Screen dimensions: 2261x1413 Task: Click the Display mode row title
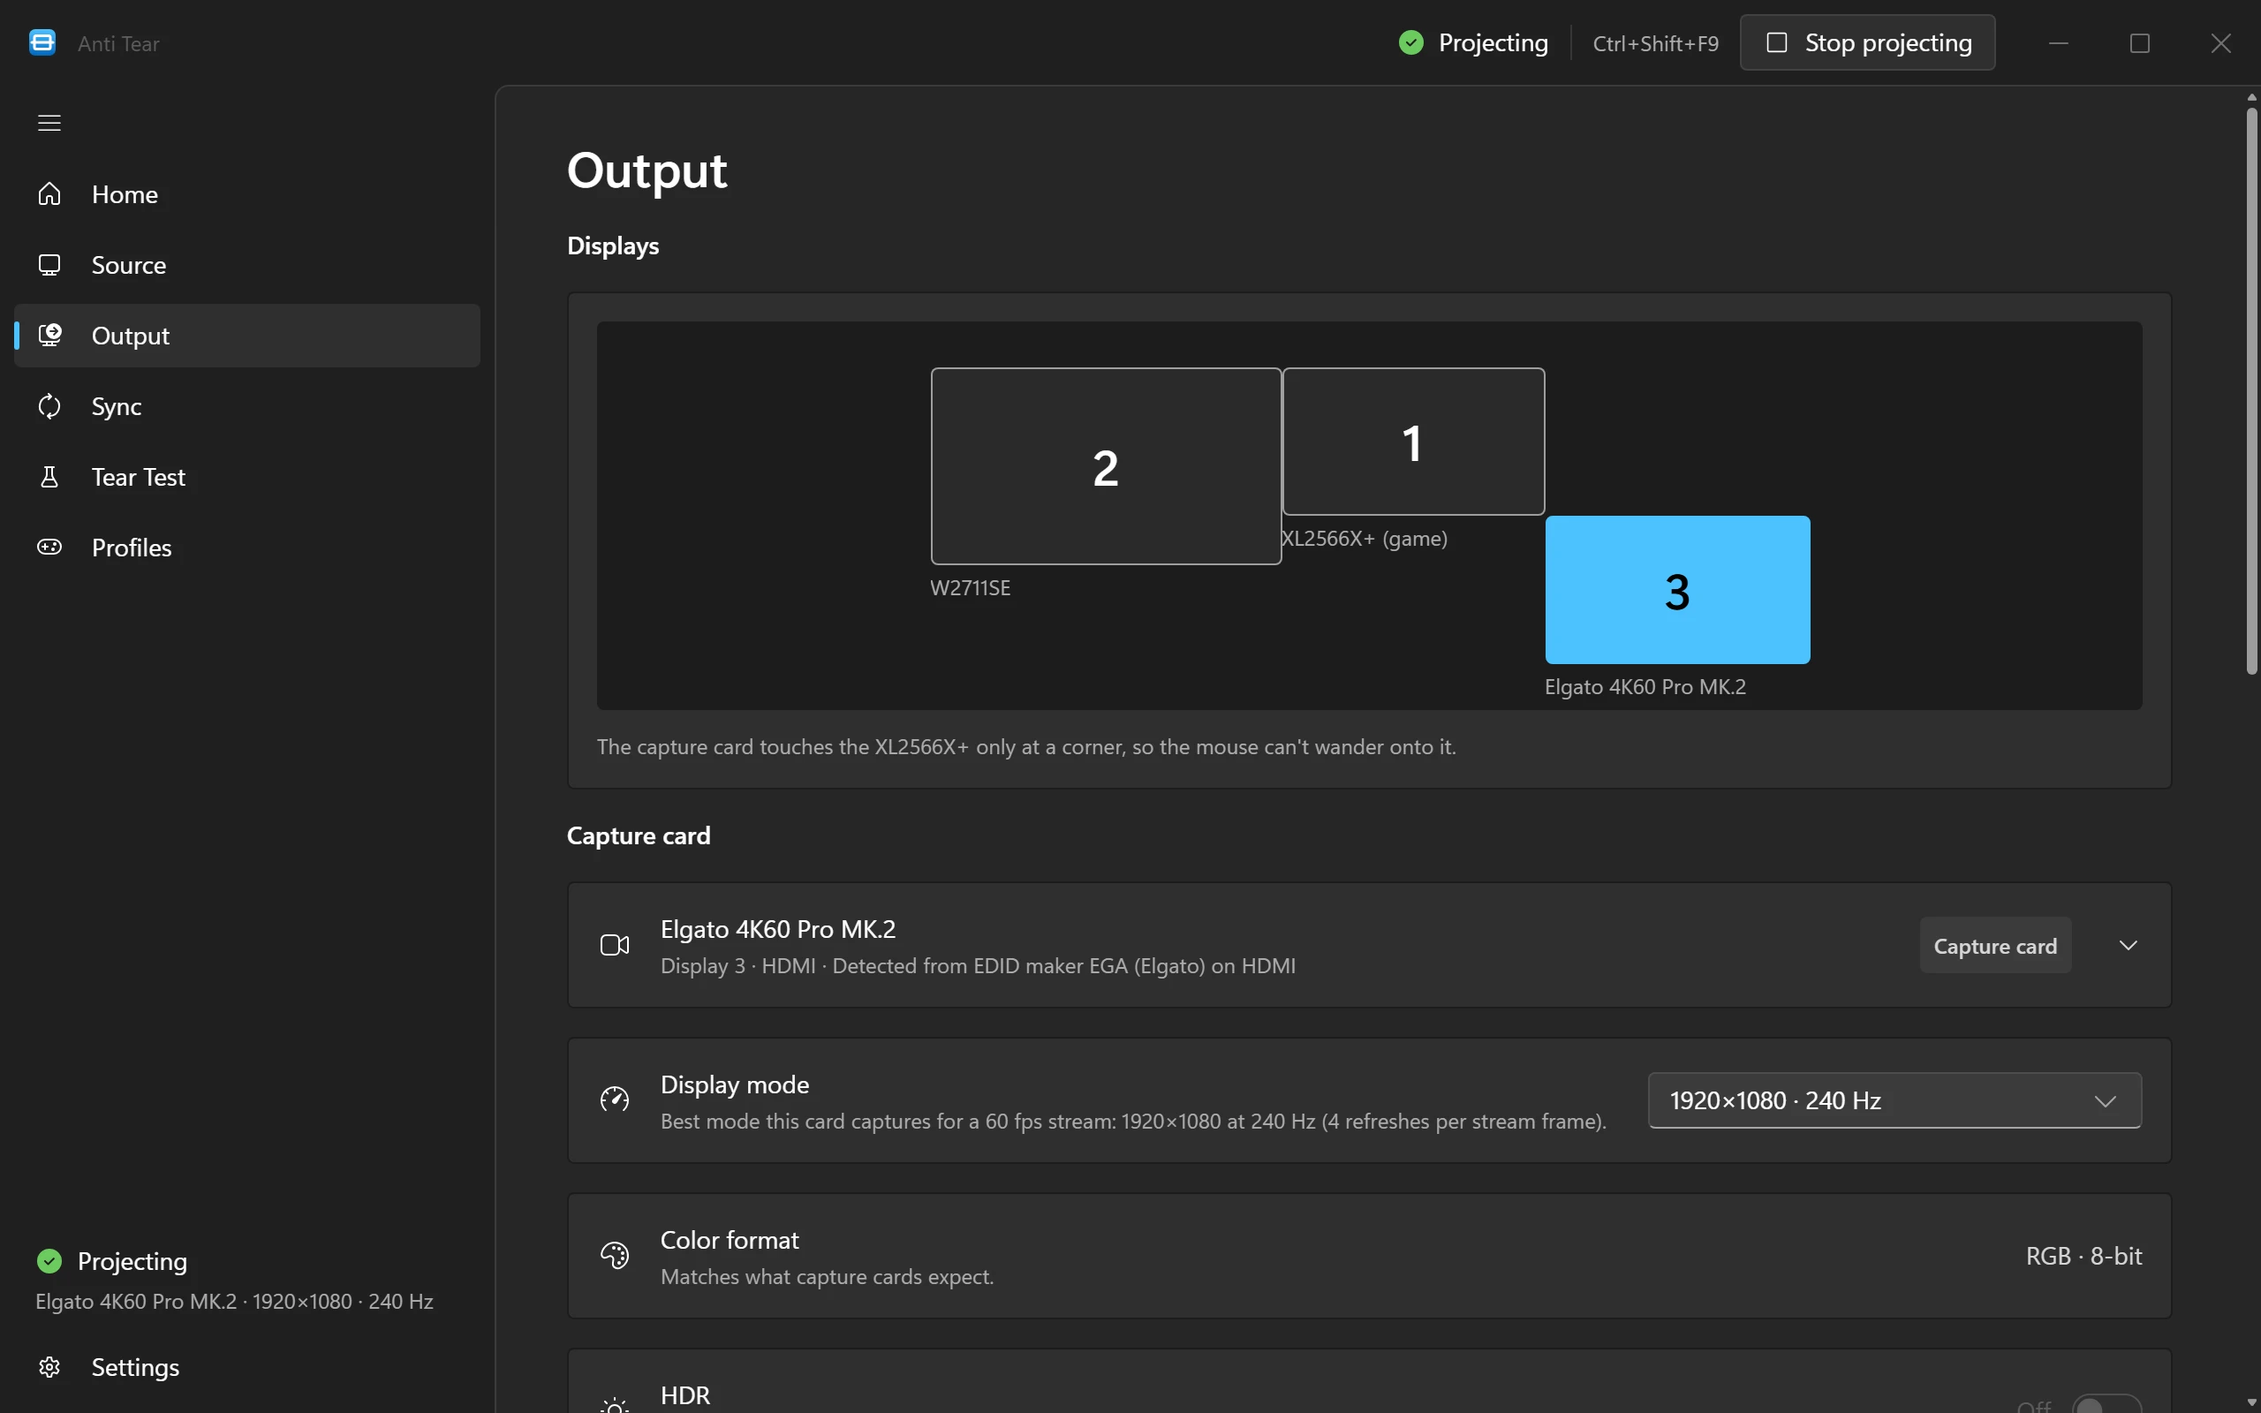tap(734, 1084)
